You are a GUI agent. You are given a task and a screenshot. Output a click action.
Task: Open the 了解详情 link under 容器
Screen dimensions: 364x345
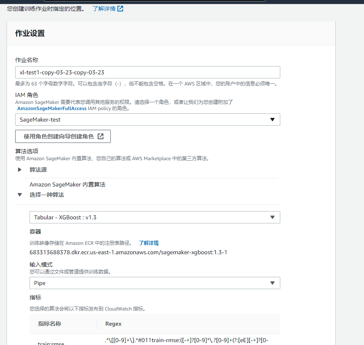[x=149, y=243]
